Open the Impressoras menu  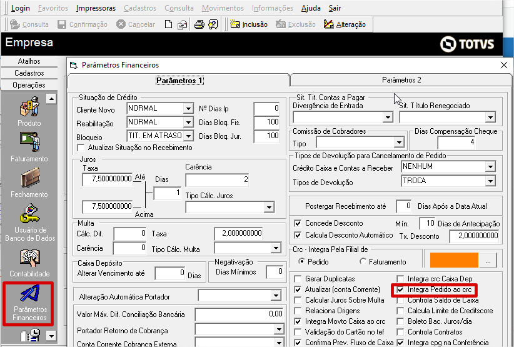96,8
